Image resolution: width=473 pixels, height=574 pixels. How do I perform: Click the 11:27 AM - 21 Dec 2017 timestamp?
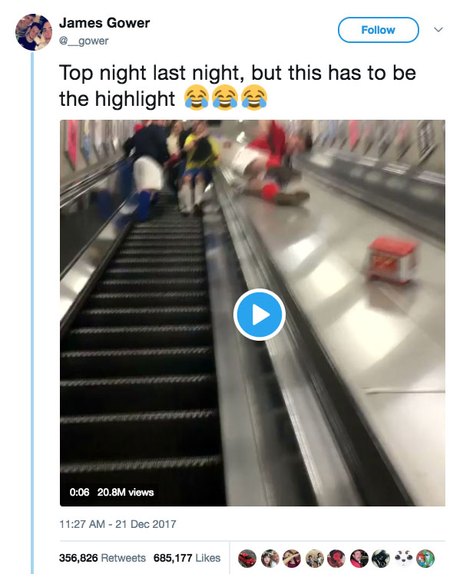(117, 524)
